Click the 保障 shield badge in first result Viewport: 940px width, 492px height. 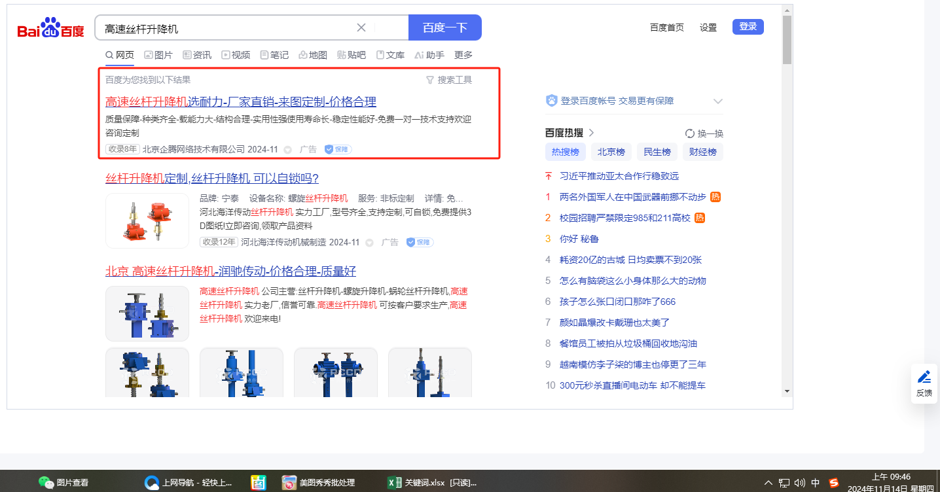point(338,149)
